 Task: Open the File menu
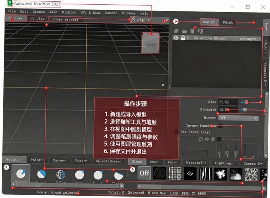pyautogui.click(x=12, y=11)
